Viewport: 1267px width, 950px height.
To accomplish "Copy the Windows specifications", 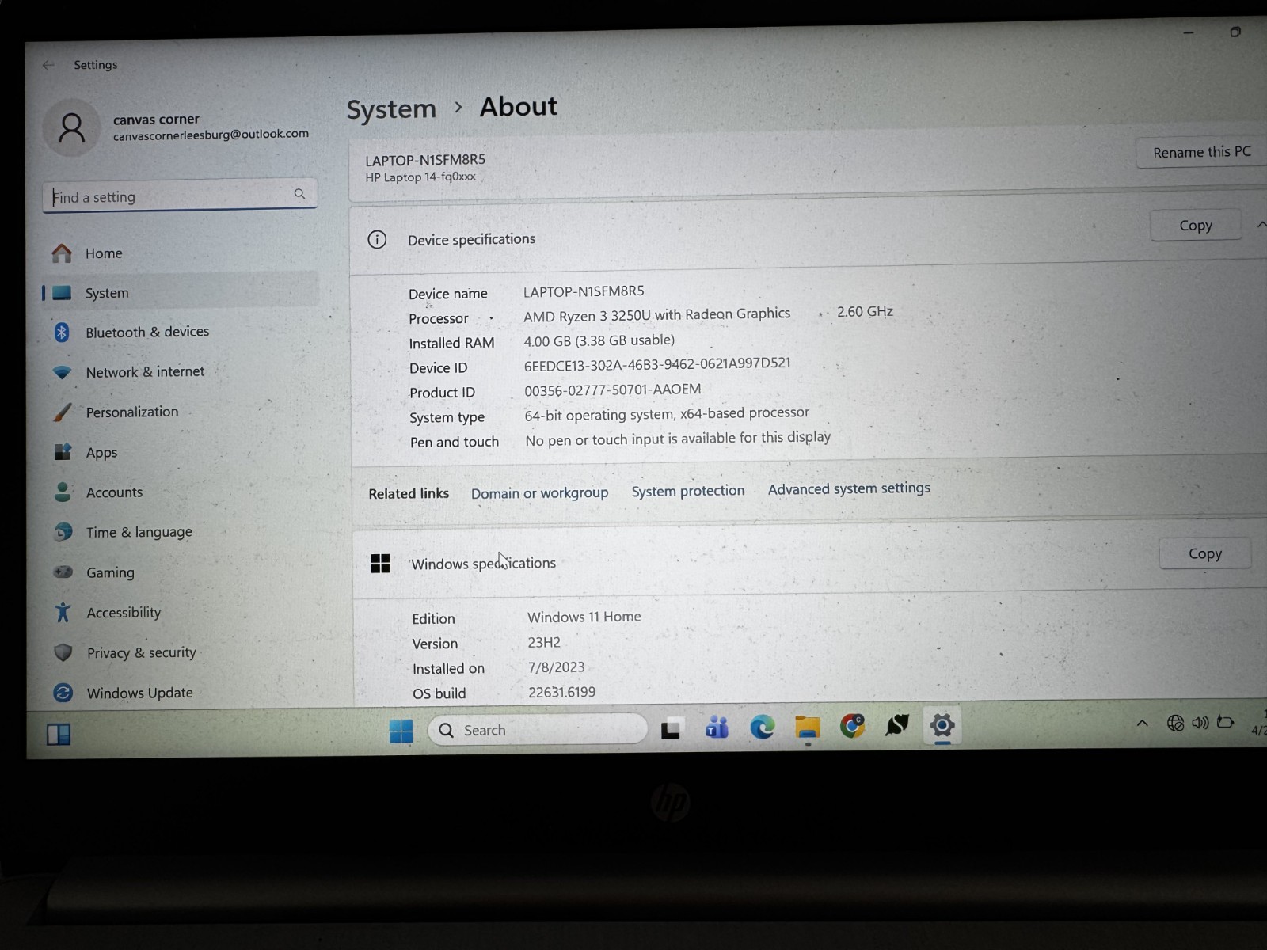I will pos(1204,553).
